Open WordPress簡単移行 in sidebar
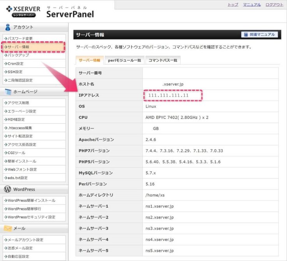 [34, 209]
